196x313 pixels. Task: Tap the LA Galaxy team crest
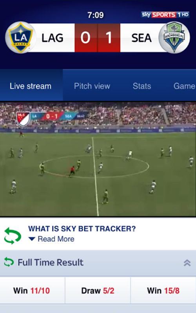tap(21, 38)
